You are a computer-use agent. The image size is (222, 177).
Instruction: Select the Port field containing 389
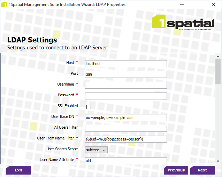pos(126,74)
